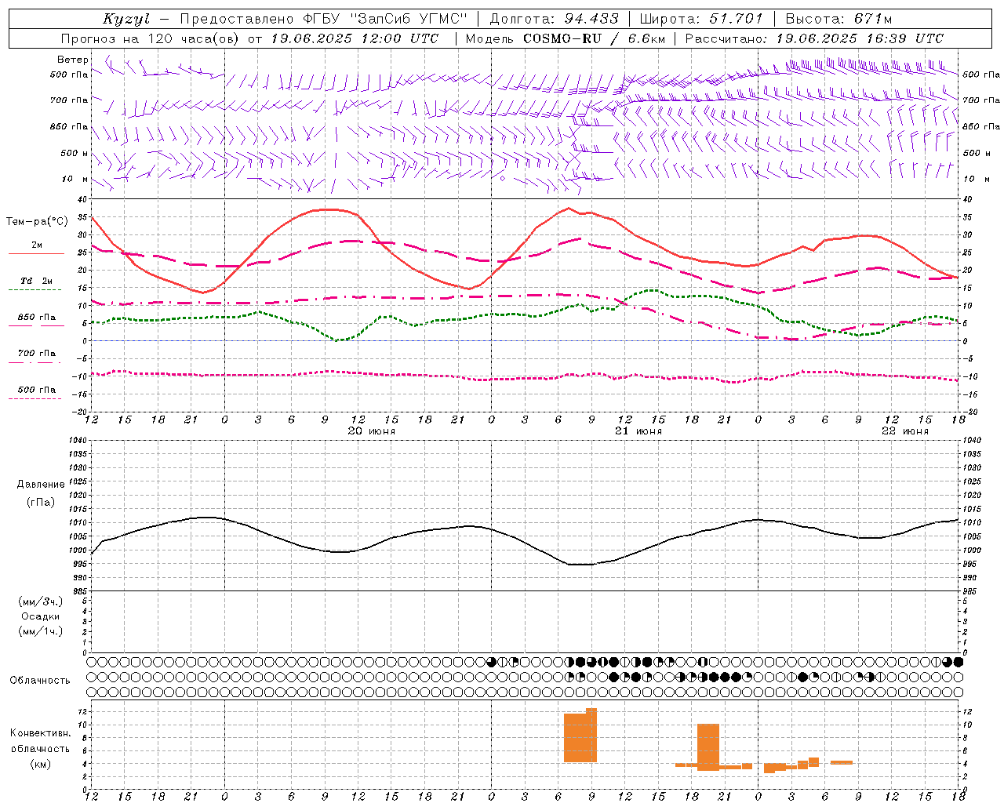
Task: Click the "2м" temperature legend entry
Action: 37,245
